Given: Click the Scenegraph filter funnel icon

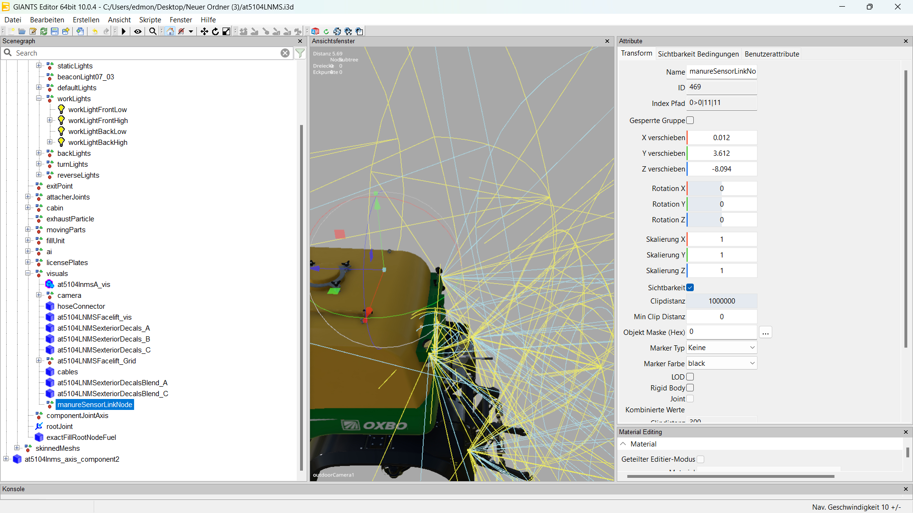Looking at the screenshot, I should pos(300,53).
